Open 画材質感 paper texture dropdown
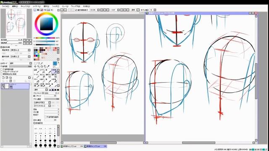The image size is (269, 151). coord(29,50)
